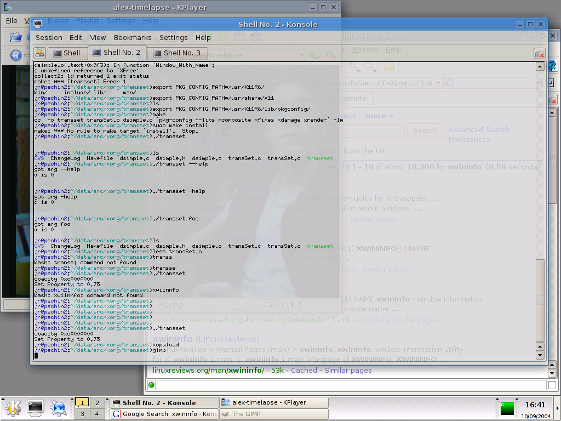Activate alex-timelapse - KPlayer taskbar button

click(x=274, y=403)
